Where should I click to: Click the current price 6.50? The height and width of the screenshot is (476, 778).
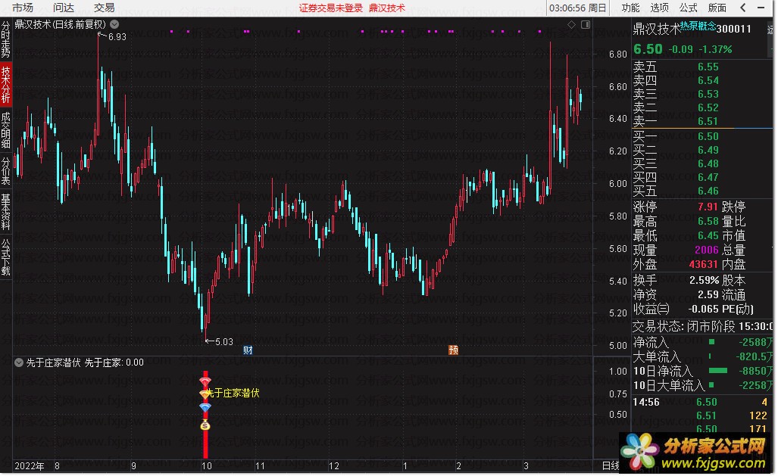point(648,49)
